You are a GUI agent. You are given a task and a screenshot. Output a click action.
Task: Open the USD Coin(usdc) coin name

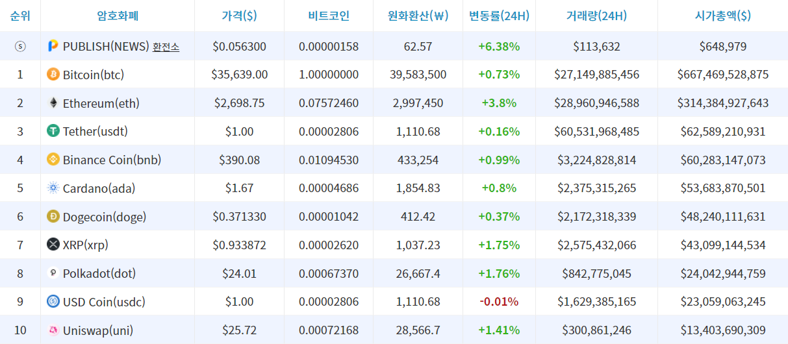tap(104, 301)
